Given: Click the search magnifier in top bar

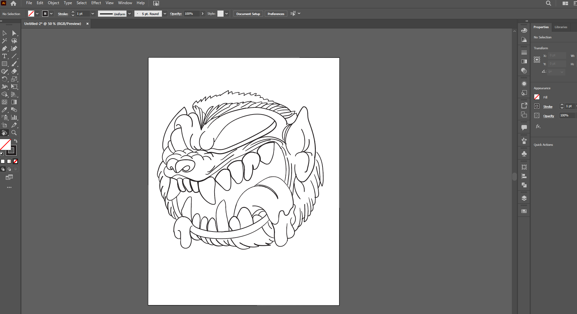Looking at the screenshot, I should (x=548, y=3).
